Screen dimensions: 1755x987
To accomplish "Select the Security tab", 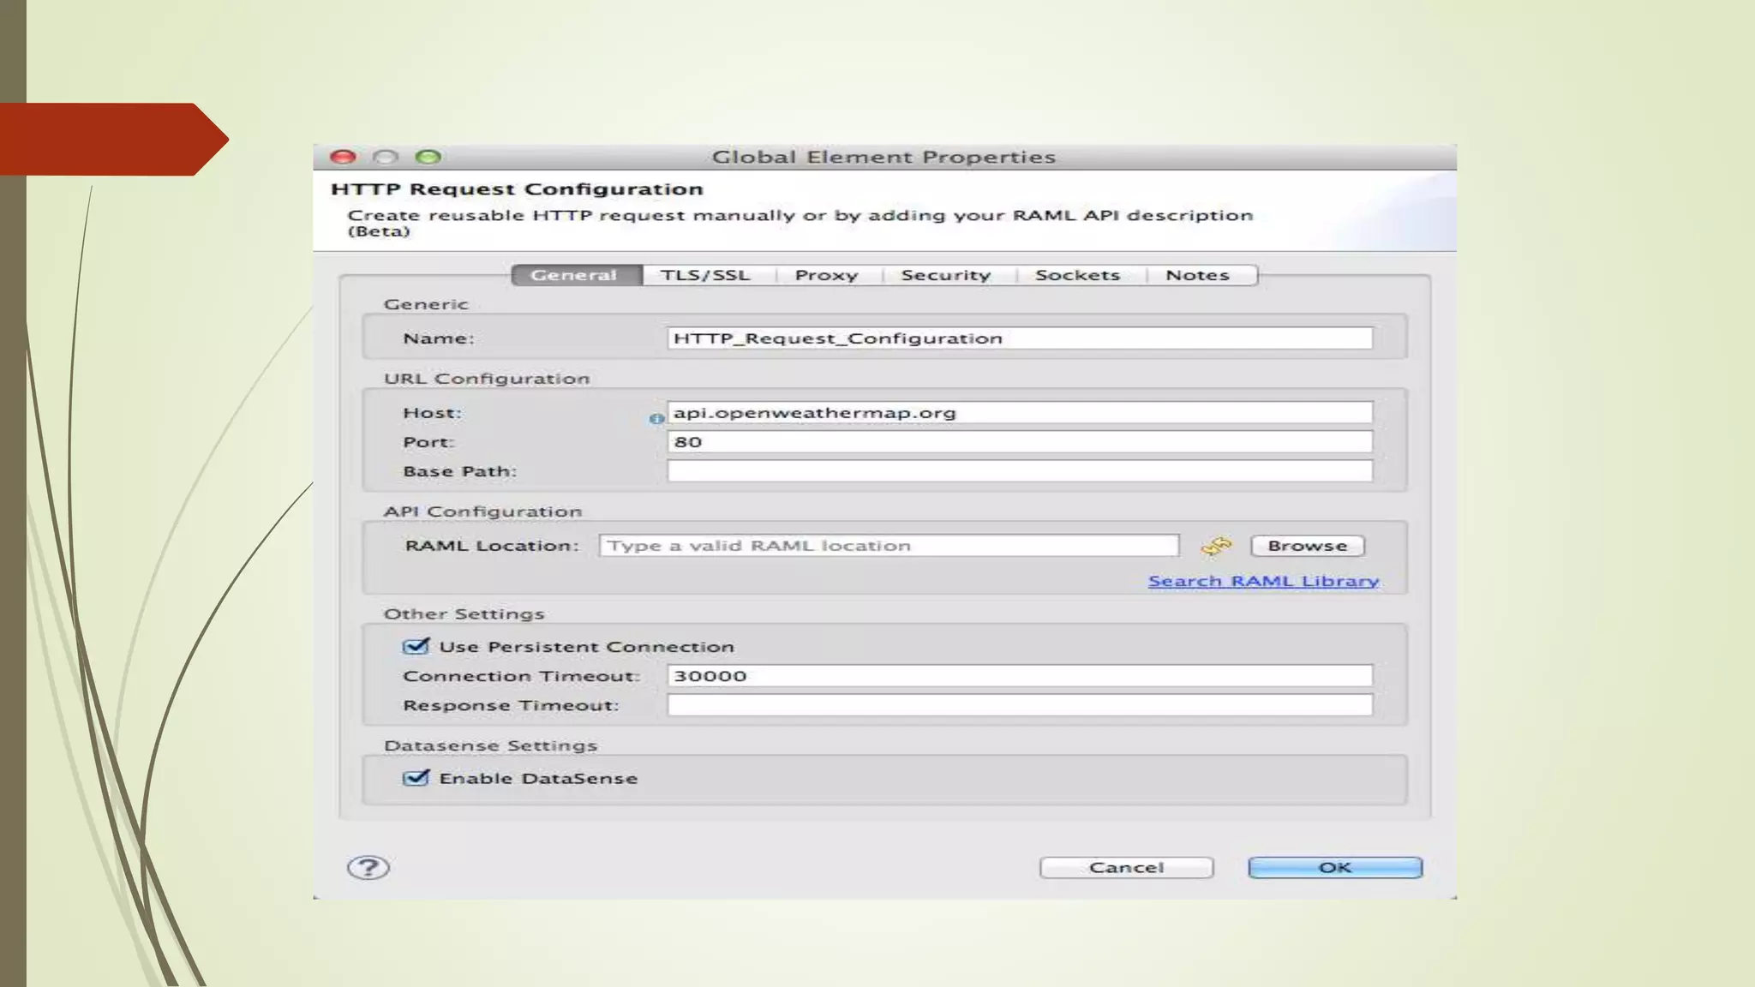I will pos(945,275).
